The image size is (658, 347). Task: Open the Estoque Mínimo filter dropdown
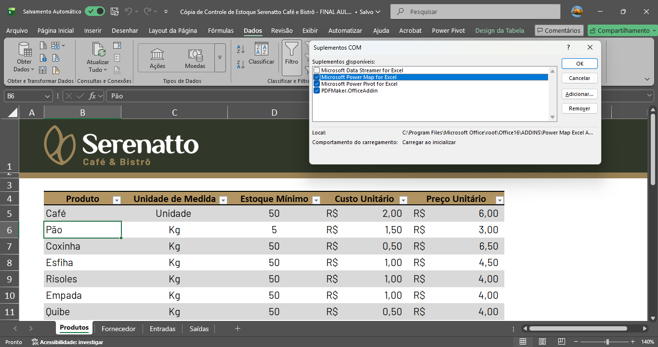coord(316,200)
